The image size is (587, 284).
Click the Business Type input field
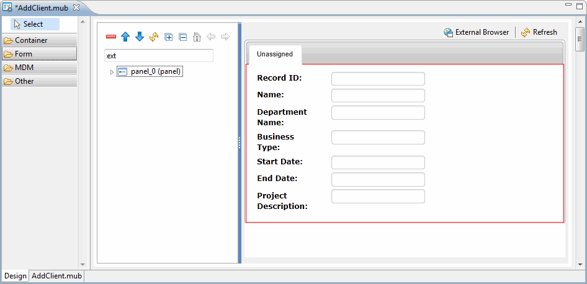[x=378, y=137]
